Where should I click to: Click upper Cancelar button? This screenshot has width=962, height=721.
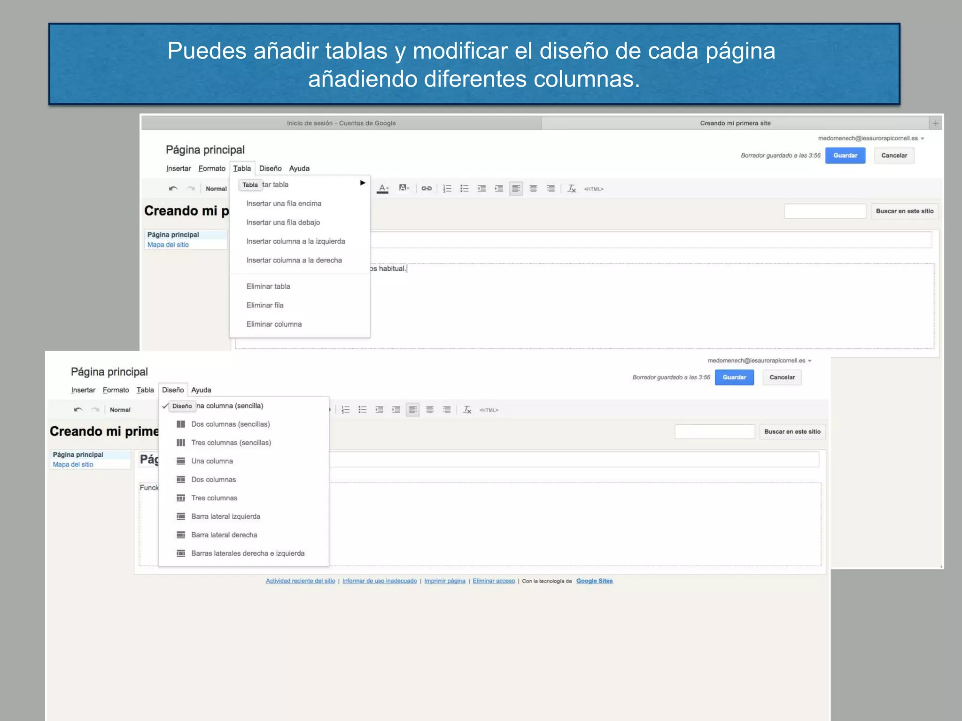pos(894,155)
